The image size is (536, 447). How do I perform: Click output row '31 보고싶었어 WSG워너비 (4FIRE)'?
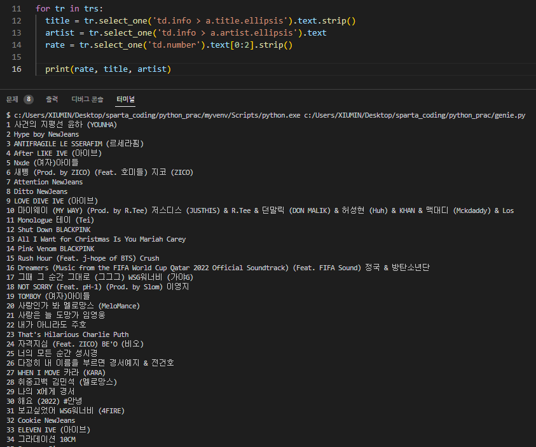click(65, 411)
